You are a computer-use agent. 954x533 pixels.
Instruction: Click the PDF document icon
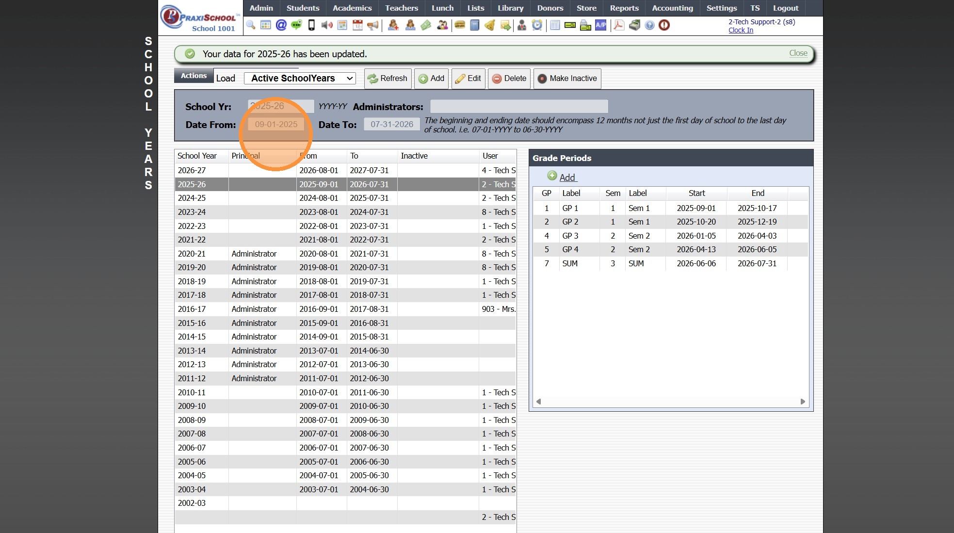coord(618,25)
